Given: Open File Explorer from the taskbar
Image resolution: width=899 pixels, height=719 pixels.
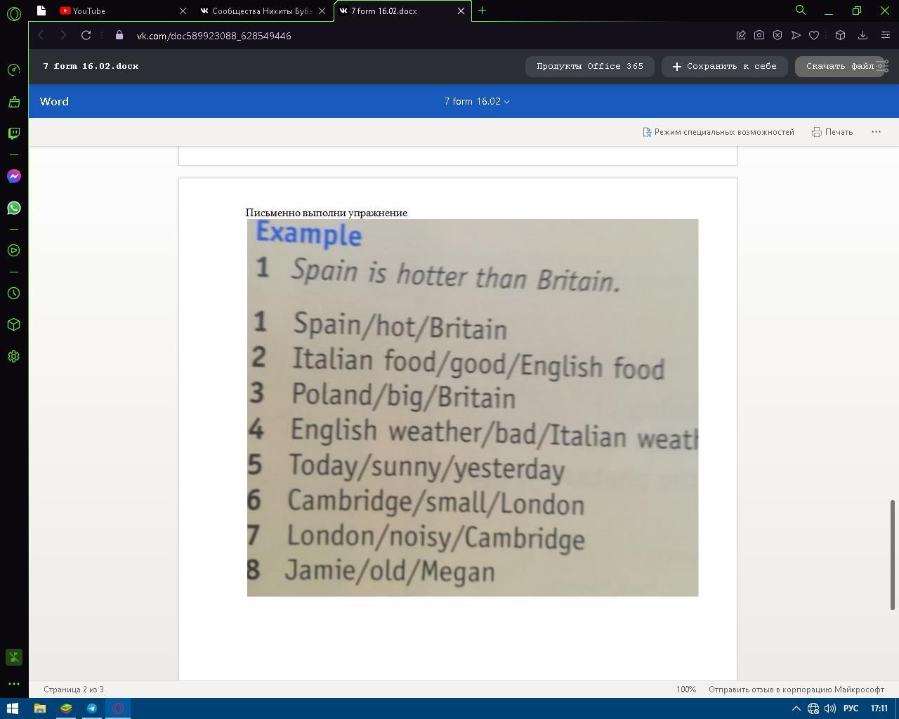Looking at the screenshot, I should click(x=40, y=708).
